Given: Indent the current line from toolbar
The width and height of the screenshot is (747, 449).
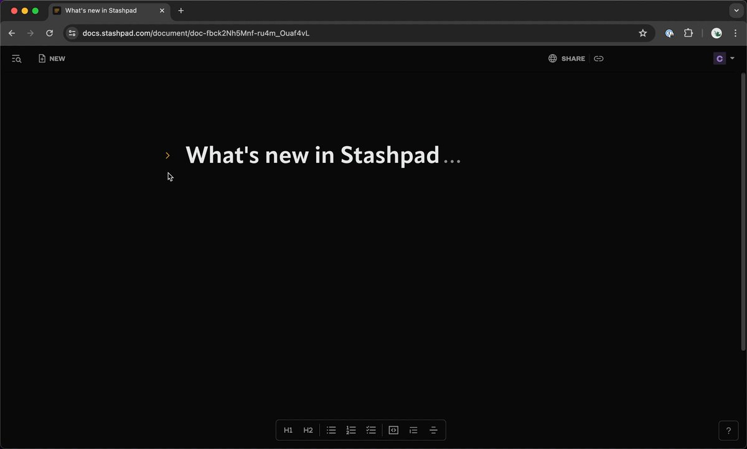Looking at the screenshot, I should 413,430.
